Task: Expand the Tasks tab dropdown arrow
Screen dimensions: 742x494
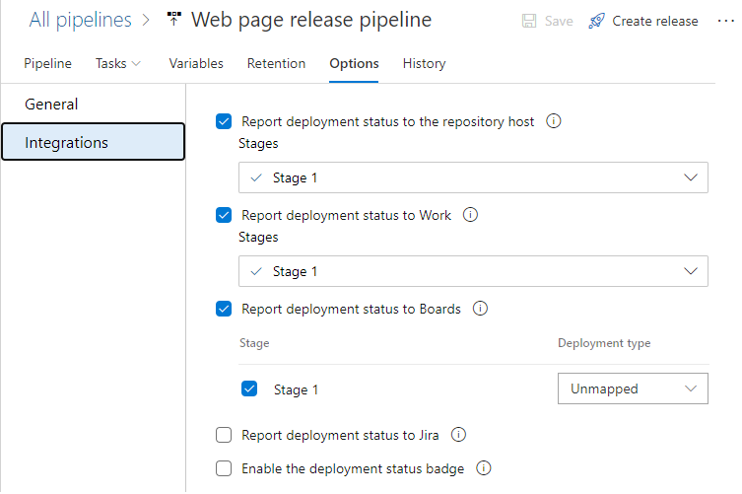Action: click(136, 63)
